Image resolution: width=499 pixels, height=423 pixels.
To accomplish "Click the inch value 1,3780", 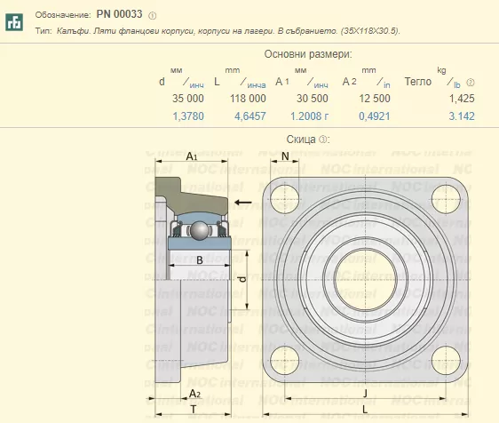I will click(x=188, y=116).
